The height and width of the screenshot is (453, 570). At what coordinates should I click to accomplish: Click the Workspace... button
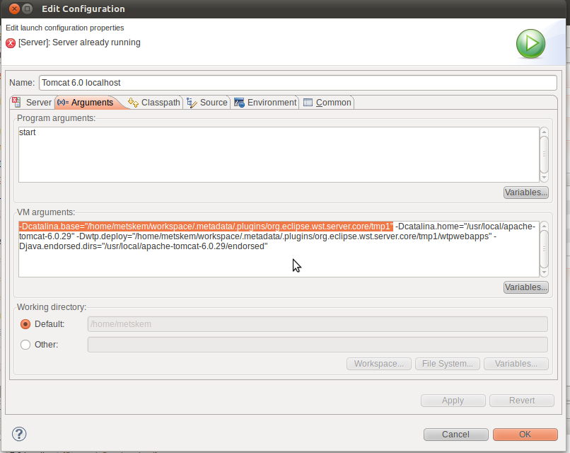(x=379, y=364)
